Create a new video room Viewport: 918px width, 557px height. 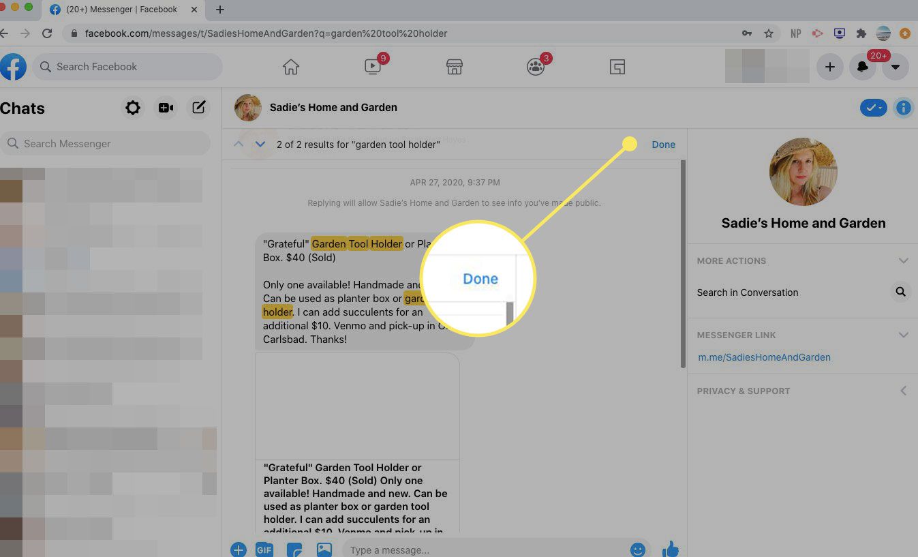point(166,108)
